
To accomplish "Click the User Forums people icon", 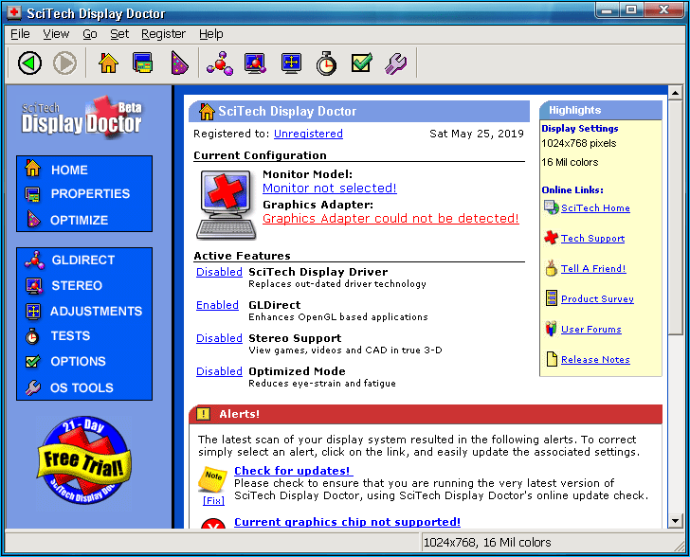I will (x=551, y=329).
